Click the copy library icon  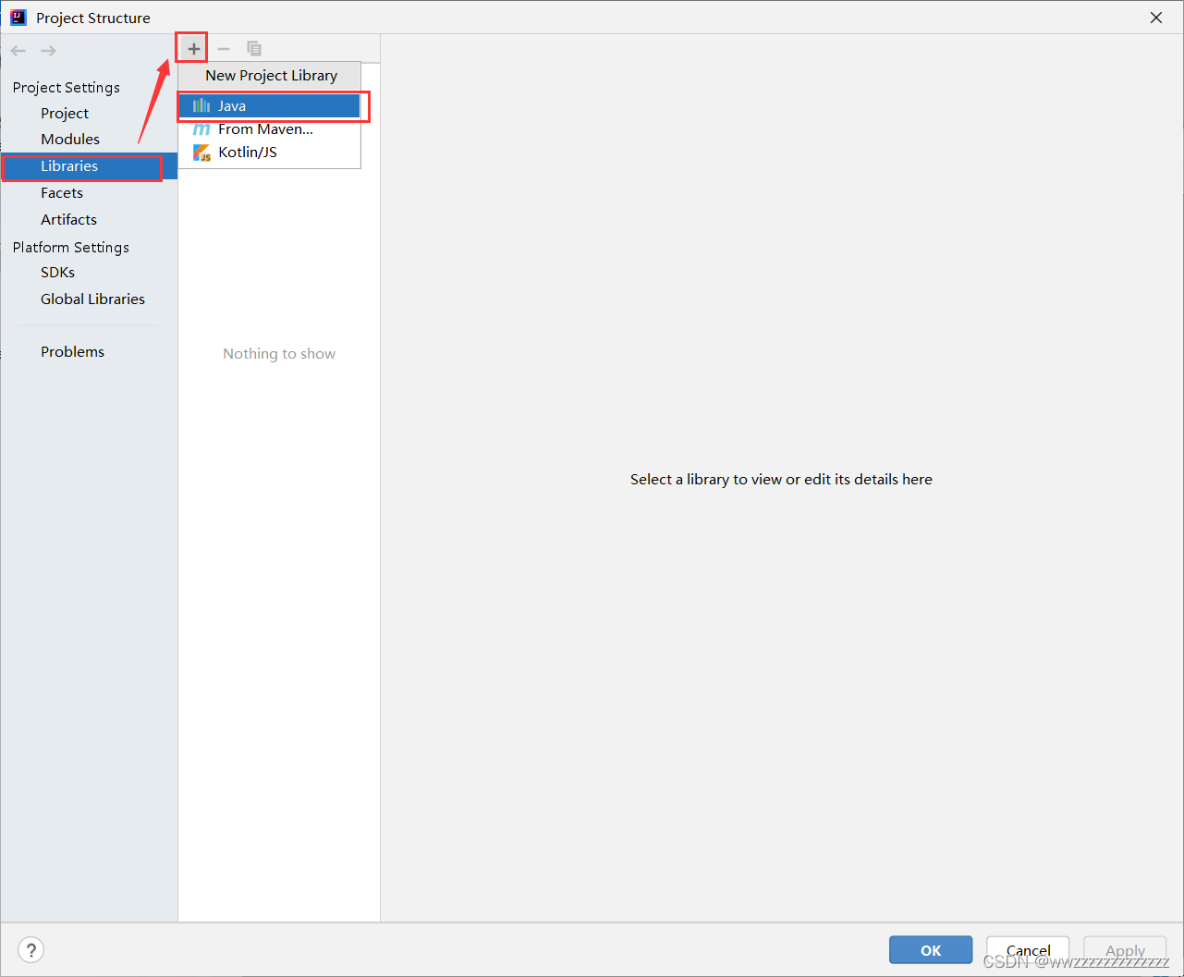pos(254,49)
